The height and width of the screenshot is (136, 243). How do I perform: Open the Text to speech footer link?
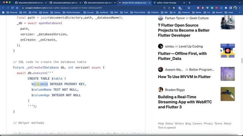click(167, 128)
